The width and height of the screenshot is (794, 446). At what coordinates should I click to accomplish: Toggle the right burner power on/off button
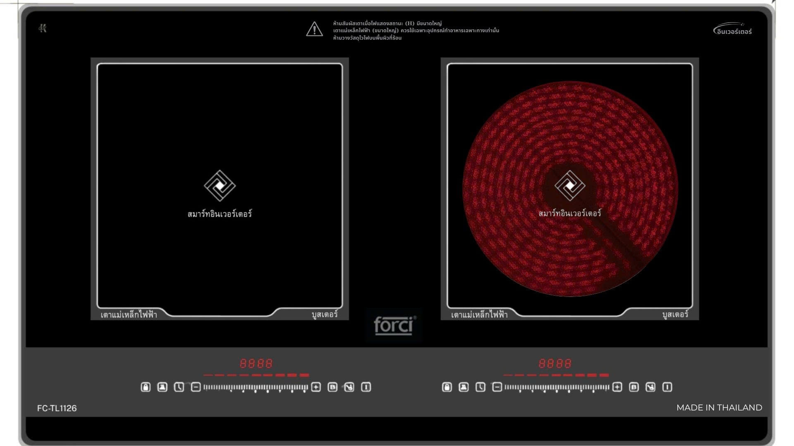(x=667, y=387)
